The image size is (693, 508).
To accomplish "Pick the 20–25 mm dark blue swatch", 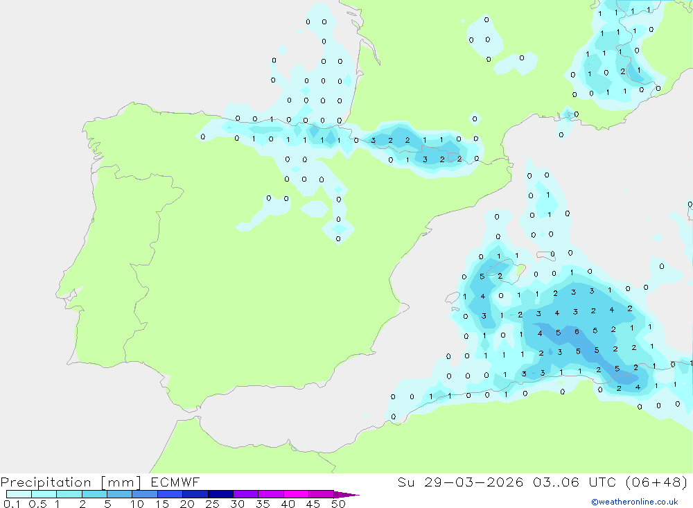I will coord(195,494).
